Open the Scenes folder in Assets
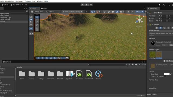 (32, 75)
